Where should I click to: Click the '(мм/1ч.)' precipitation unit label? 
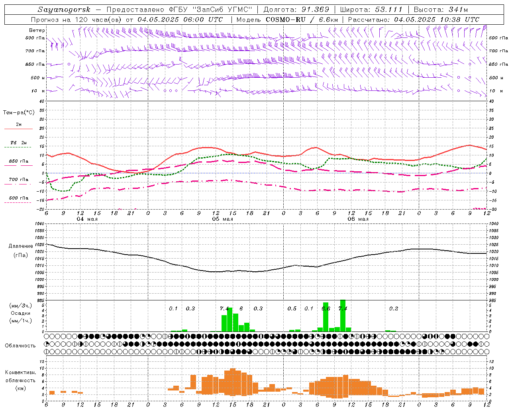click(x=20, y=321)
